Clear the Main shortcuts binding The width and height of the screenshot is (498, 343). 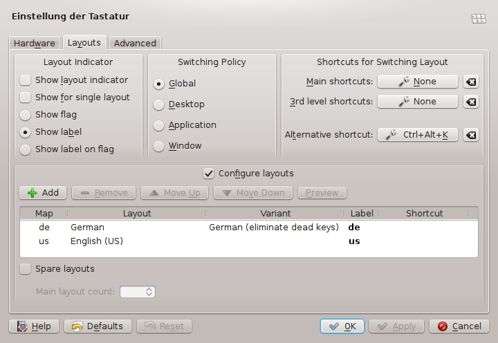pyautogui.click(x=471, y=82)
